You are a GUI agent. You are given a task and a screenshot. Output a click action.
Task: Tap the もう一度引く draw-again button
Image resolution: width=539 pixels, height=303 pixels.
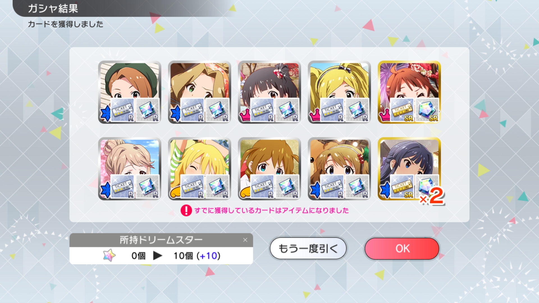tap(308, 249)
